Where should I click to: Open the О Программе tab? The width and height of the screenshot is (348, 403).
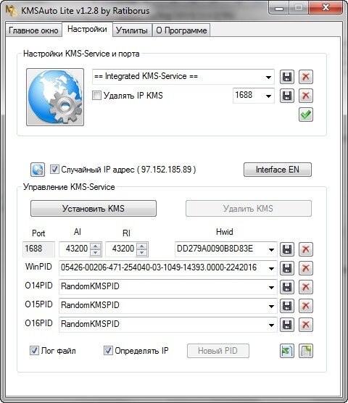tap(181, 30)
